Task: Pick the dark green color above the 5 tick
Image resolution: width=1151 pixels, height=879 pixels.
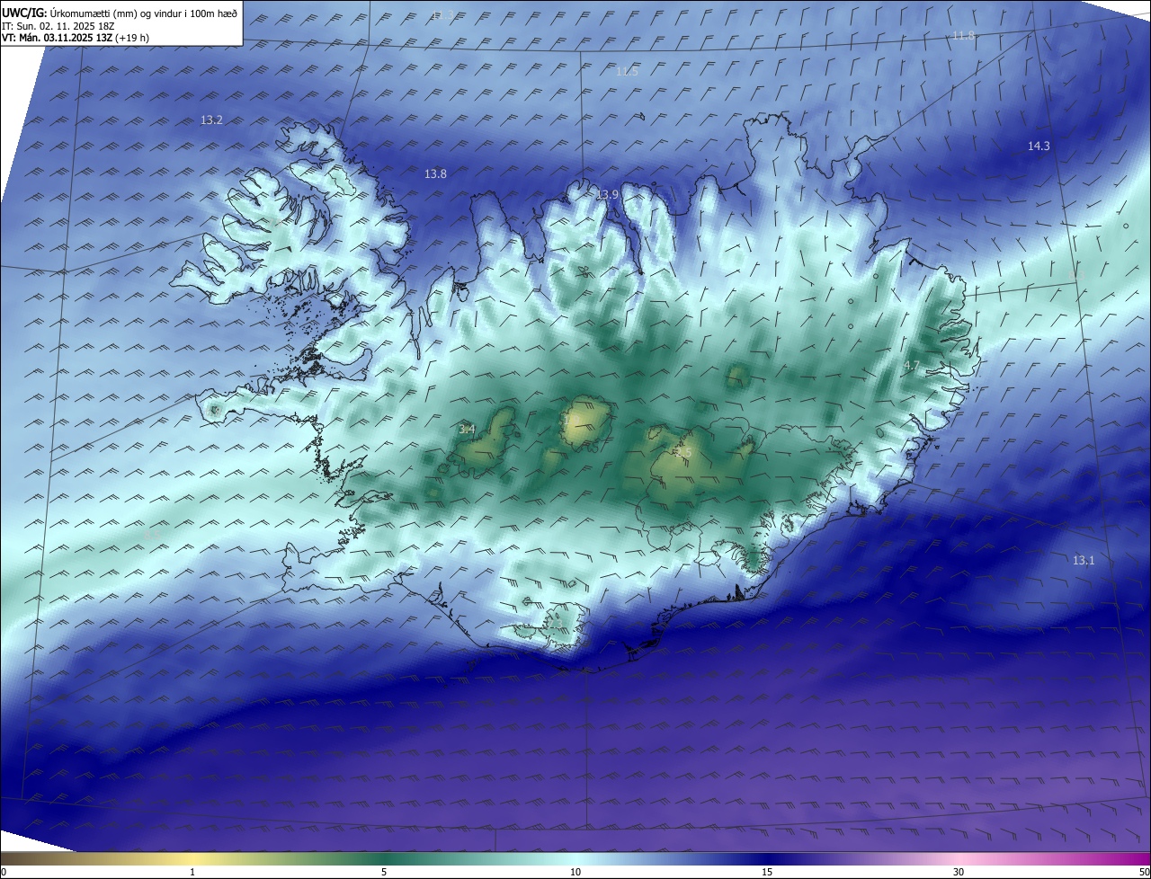Action: [x=384, y=858]
